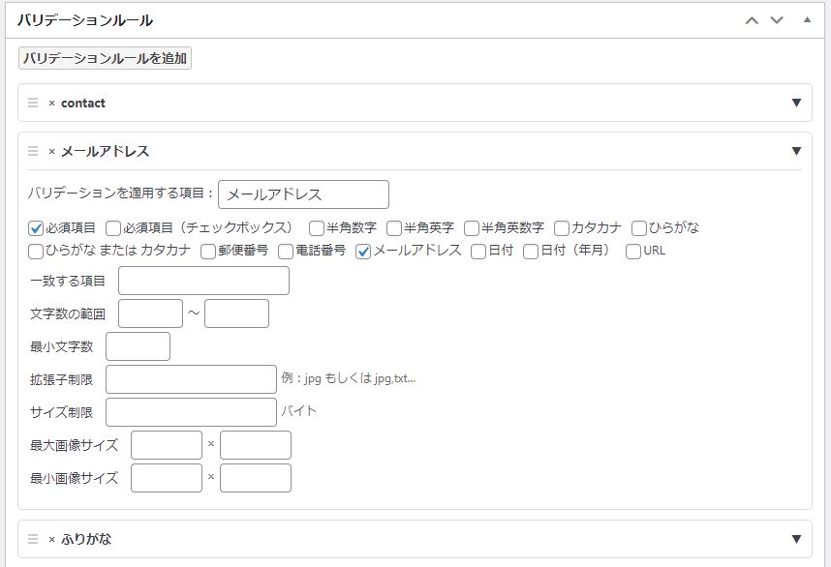The image size is (831, 567).
Task: Click the 拡張子制限 text field
Action: [x=191, y=379]
